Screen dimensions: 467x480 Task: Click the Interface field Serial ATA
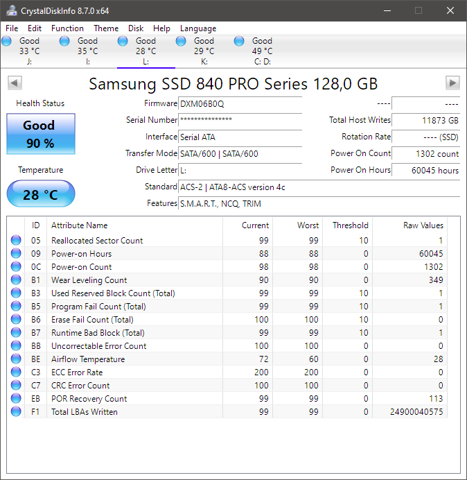(240, 137)
